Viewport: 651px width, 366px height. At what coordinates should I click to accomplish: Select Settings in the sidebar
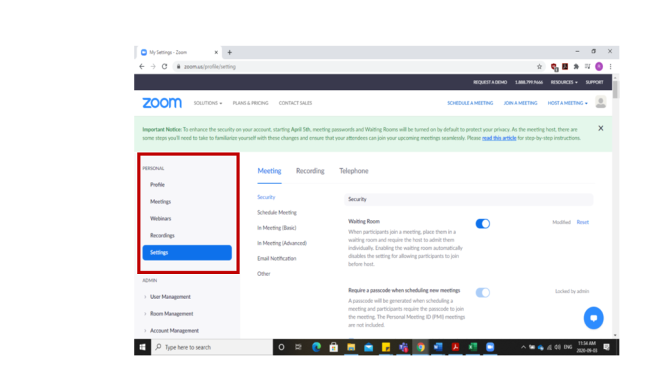(187, 253)
